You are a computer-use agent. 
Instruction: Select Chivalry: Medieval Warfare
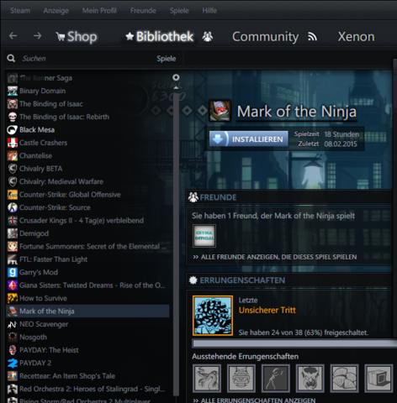pyautogui.click(x=87, y=181)
